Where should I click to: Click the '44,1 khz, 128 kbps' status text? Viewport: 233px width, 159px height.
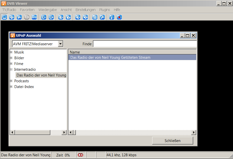121,155
